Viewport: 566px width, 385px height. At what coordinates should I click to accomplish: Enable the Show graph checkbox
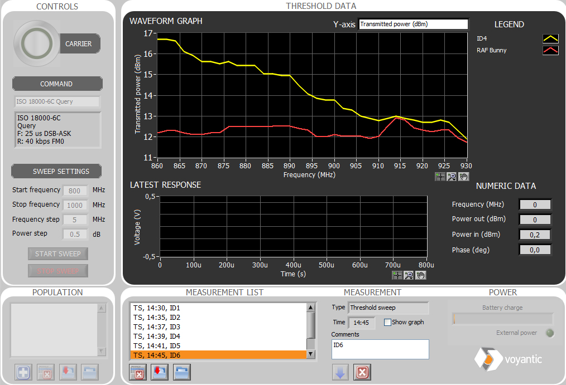[x=387, y=322]
